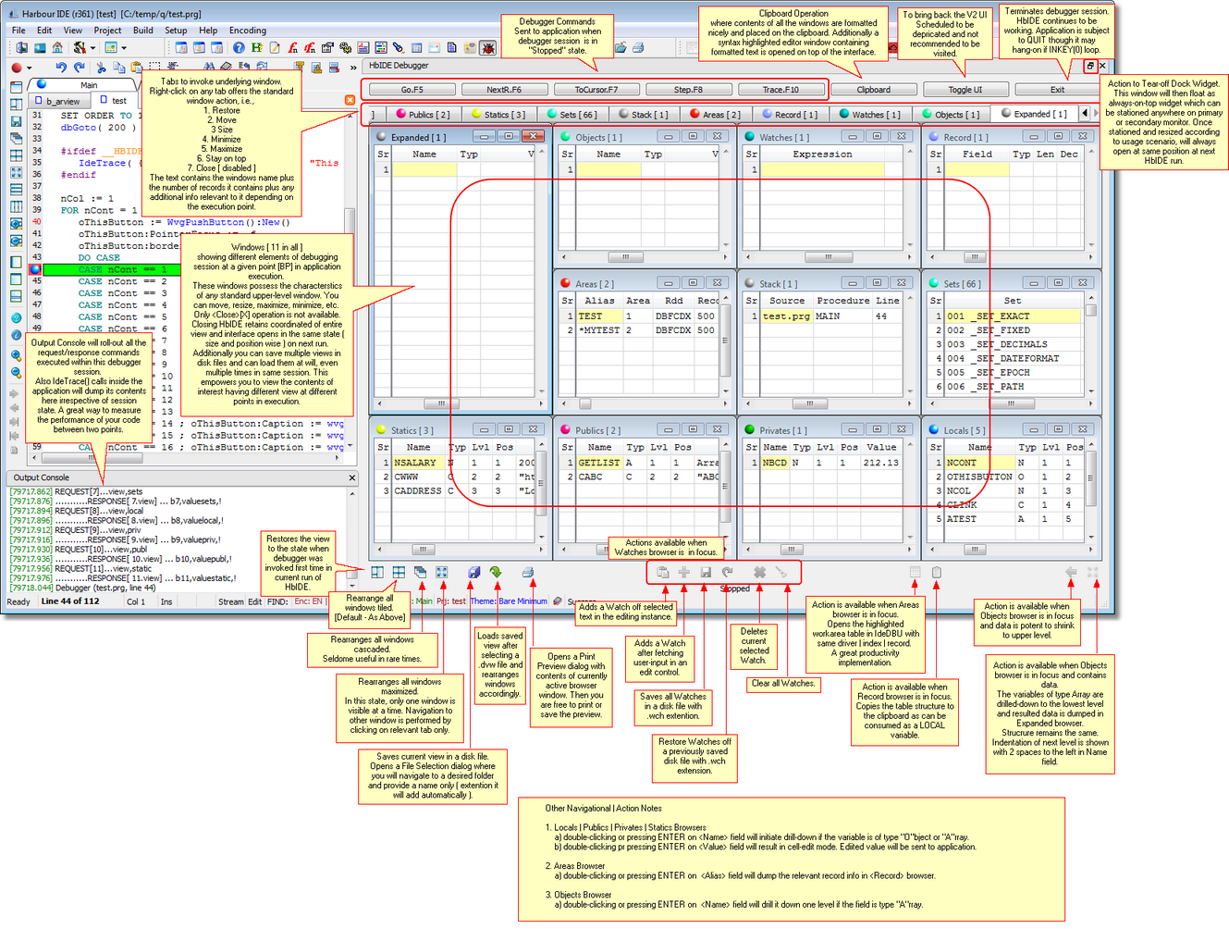Expand the toolbar overflow chevron

pyautogui.click(x=352, y=67)
